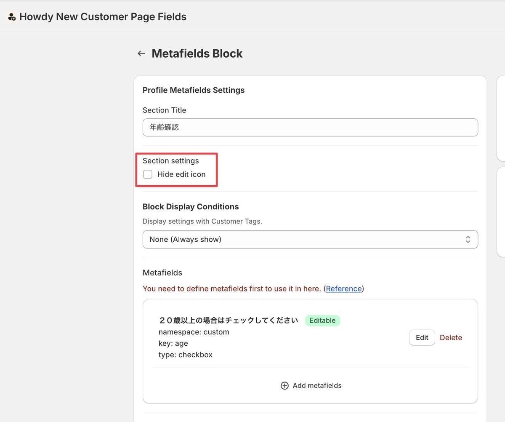Click into the Section Title field
The width and height of the screenshot is (505, 422).
point(310,127)
